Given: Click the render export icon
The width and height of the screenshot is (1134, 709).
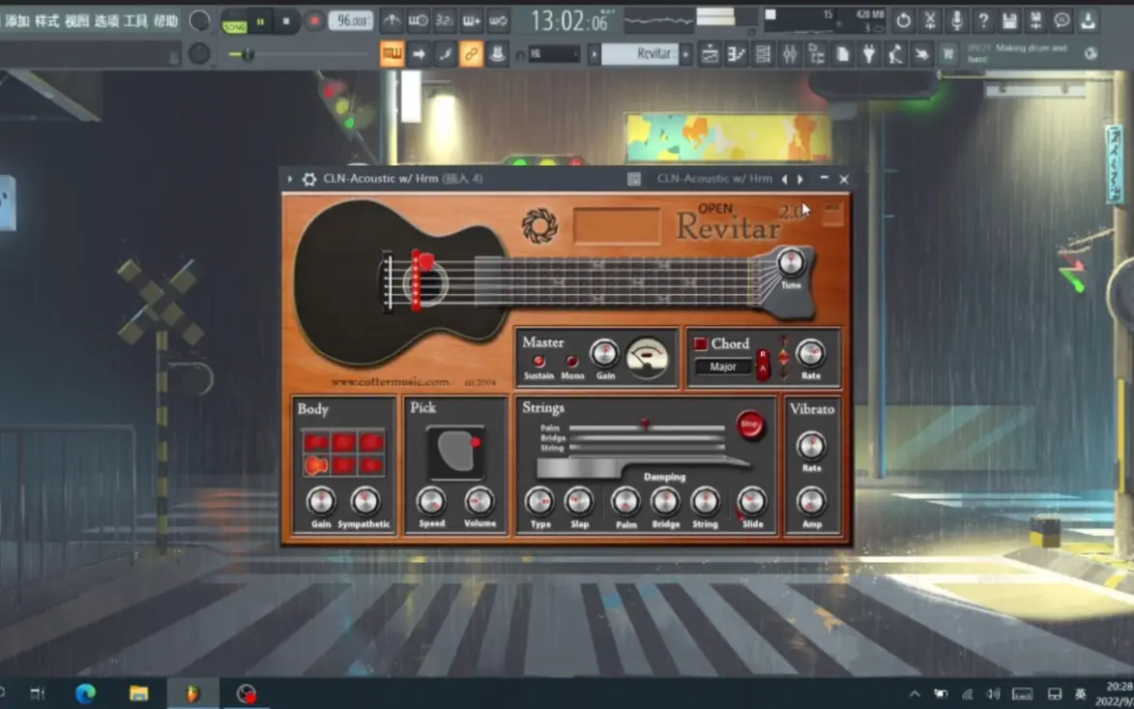Looking at the screenshot, I should [1035, 21].
